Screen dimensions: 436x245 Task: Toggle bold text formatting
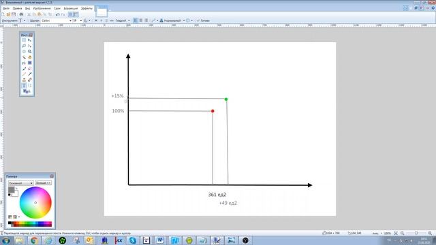[96, 20]
